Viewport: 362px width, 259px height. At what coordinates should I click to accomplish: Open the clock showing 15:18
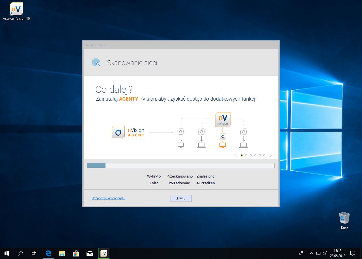coord(338,253)
